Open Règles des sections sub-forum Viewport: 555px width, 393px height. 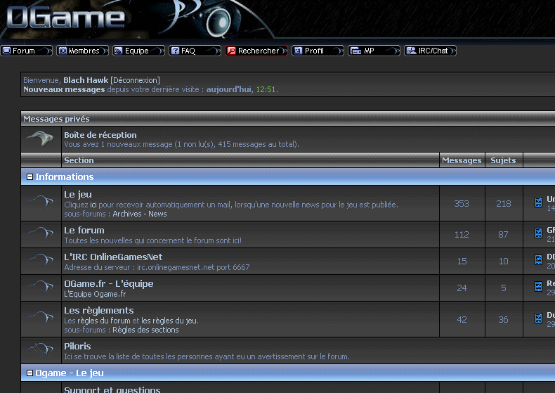tap(145, 330)
